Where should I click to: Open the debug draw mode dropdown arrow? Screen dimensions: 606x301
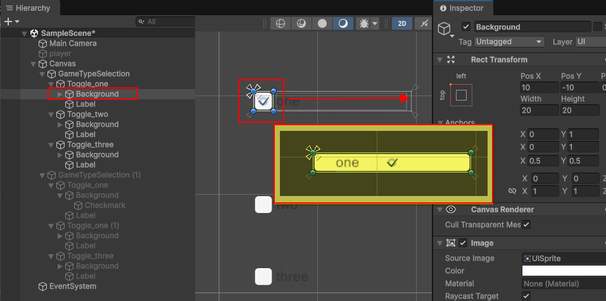[x=375, y=23]
